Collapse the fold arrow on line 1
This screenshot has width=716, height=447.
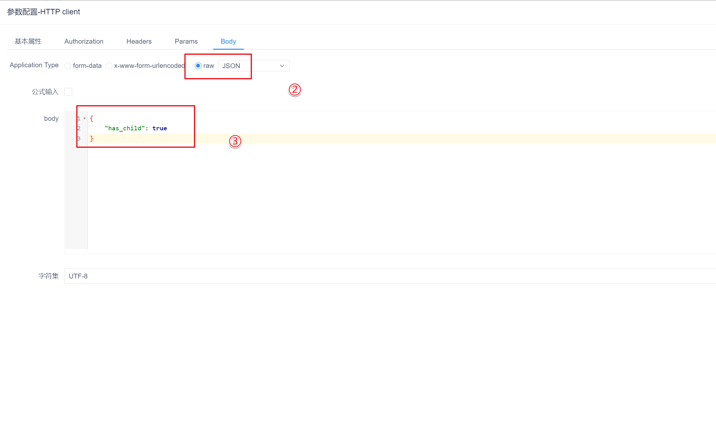tap(85, 119)
